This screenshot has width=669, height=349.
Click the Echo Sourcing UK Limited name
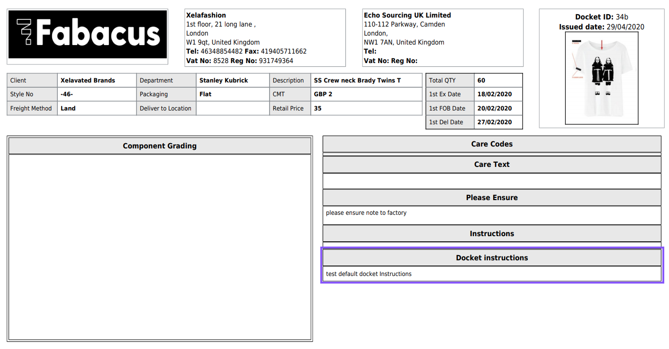click(x=407, y=15)
